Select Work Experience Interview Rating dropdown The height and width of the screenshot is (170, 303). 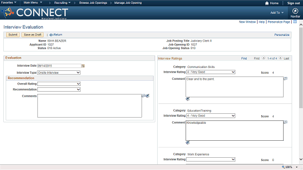click(211, 160)
